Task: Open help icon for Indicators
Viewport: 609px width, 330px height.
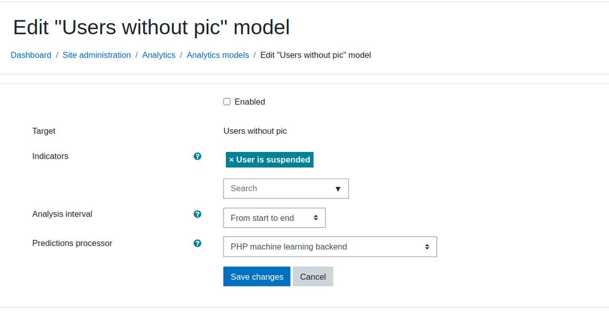Action: pos(197,156)
